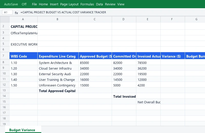Click the External Security Audi cell
205x133 pixels.
[58, 73]
